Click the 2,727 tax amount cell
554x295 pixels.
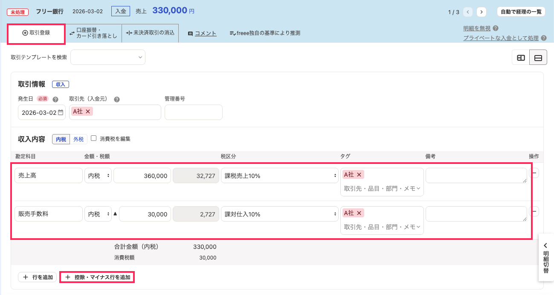tap(196, 214)
